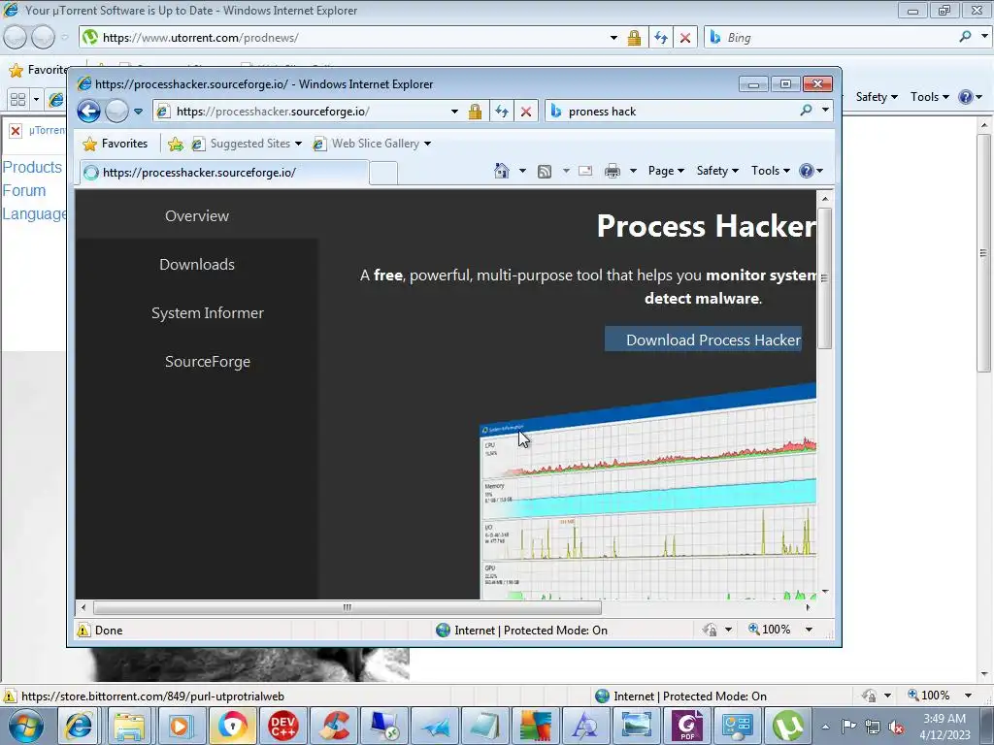Refresh the Process Hacker page
Image resolution: width=994 pixels, height=745 pixels.
[502, 112]
